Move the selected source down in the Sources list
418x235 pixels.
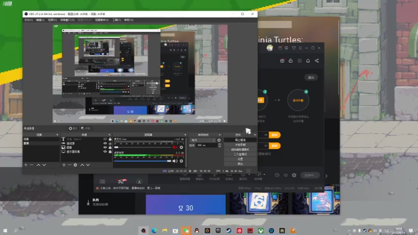(88, 165)
